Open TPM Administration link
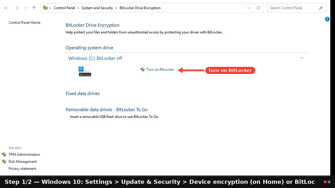This screenshot has width=335, height=188. (24, 155)
